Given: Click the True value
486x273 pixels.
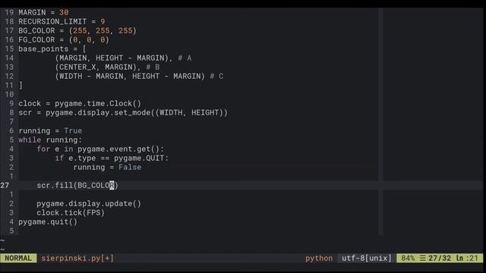Looking at the screenshot, I should pos(73,130).
